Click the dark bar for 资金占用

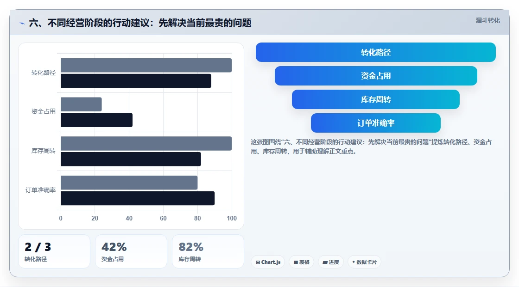[x=97, y=120]
